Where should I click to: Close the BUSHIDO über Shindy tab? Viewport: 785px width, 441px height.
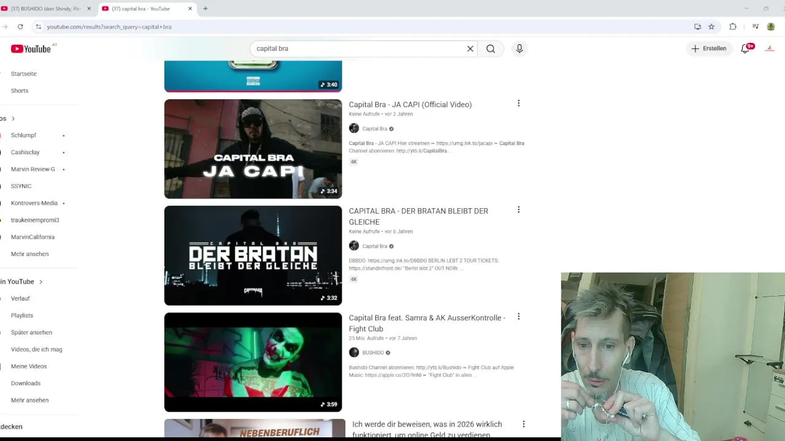[x=89, y=9]
